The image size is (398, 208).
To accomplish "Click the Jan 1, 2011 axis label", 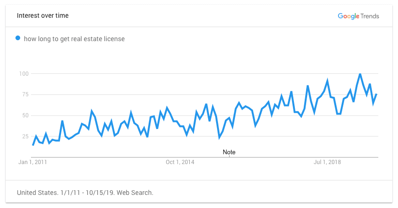I will (x=32, y=162).
